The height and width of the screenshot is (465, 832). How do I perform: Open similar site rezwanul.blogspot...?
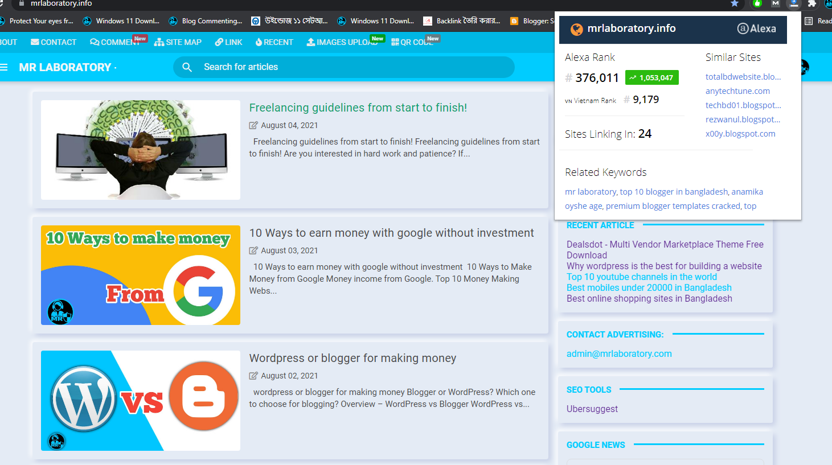743,120
